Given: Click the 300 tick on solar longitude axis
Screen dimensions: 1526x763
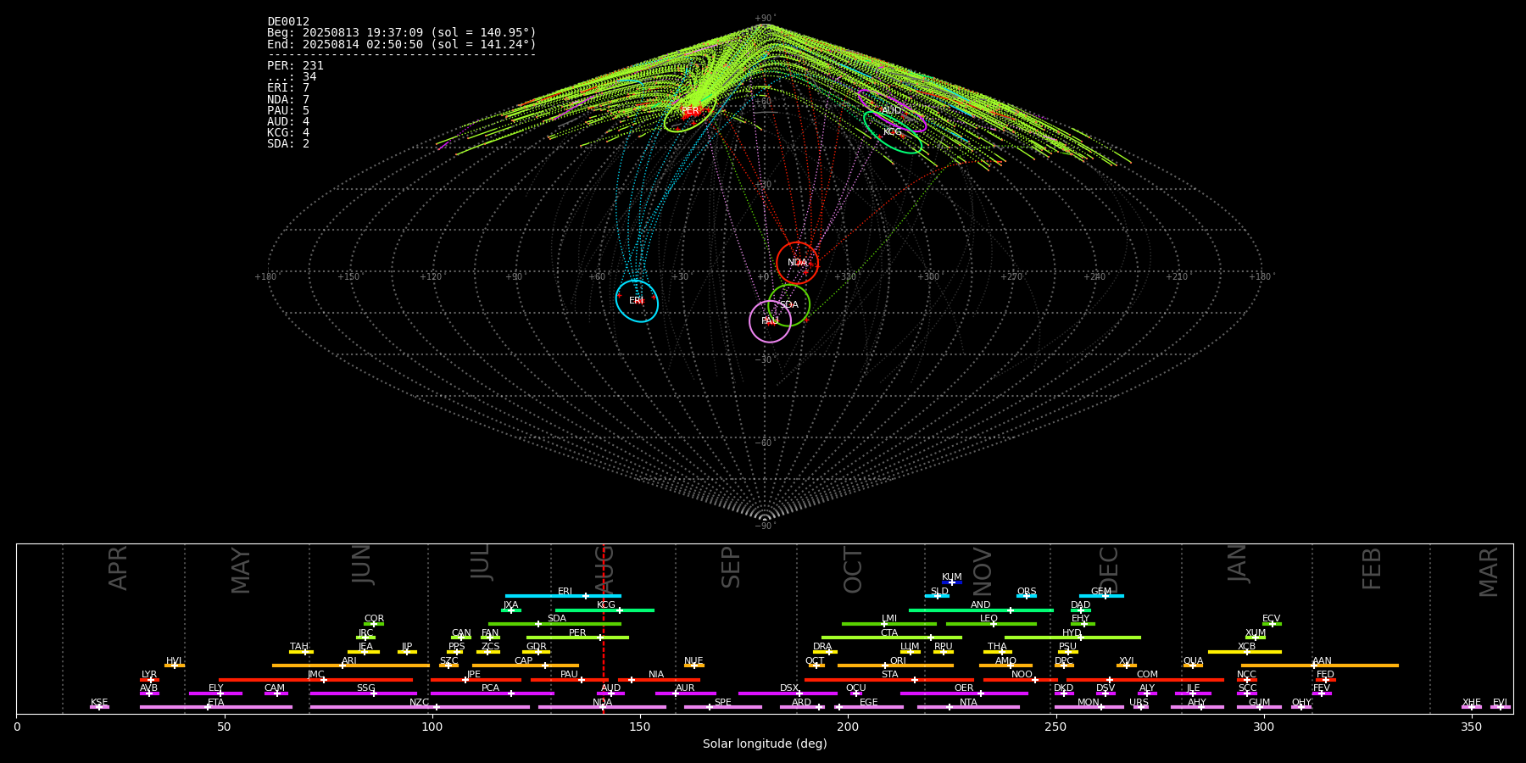Looking at the screenshot, I should coord(1263,727).
